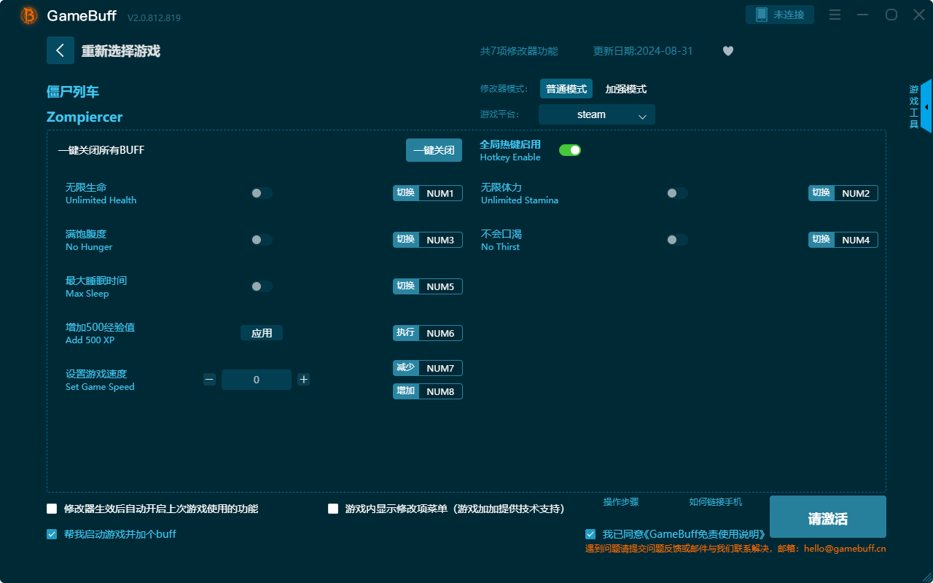
Task: Open the hamburger menu
Action: pos(835,15)
